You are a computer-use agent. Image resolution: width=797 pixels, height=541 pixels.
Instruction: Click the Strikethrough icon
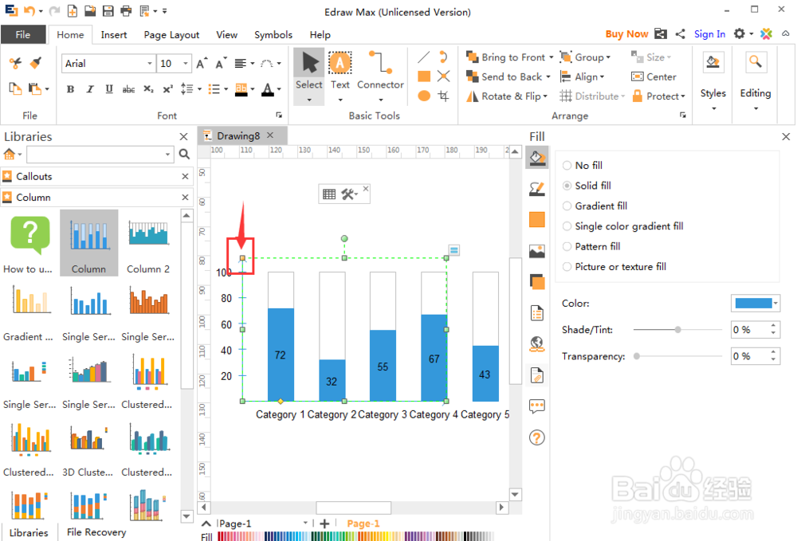[128, 89]
